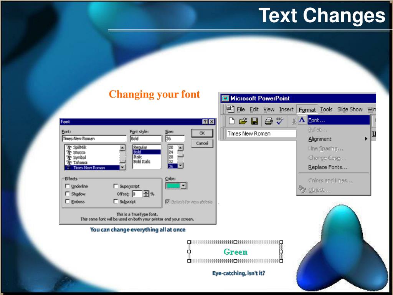Open the View menu
The image size is (393, 295).
coord(269,109)
